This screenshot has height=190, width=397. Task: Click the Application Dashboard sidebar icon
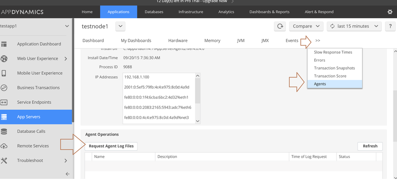click(x=4, y=44)
